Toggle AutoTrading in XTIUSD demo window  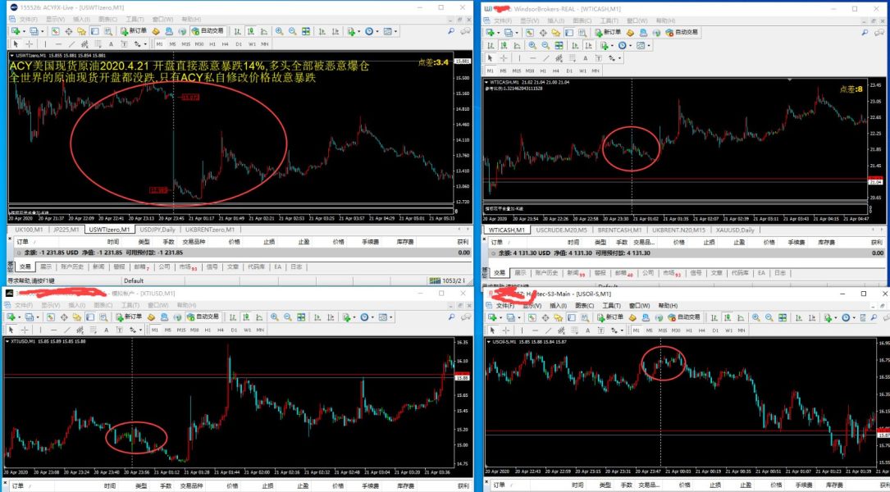click(203, 317)
